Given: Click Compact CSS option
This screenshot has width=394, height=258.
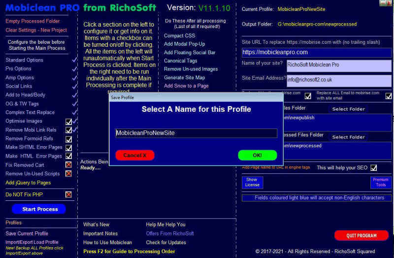Looking at the screenshot, I should click(179, 35).
